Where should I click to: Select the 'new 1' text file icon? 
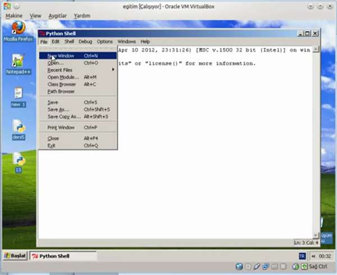pos(19,97)
